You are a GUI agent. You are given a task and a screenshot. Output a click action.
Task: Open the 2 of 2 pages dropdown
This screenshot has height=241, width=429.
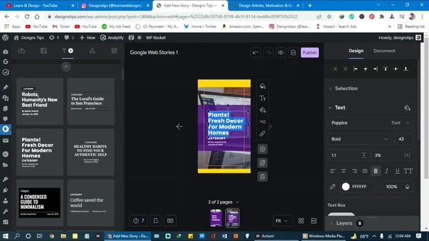[223, 202]
